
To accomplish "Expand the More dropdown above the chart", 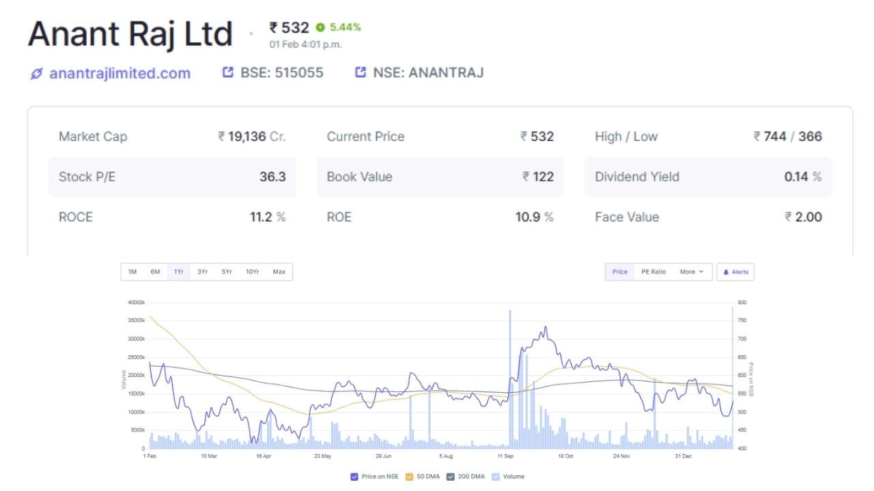I will click(x=691, y=272).
